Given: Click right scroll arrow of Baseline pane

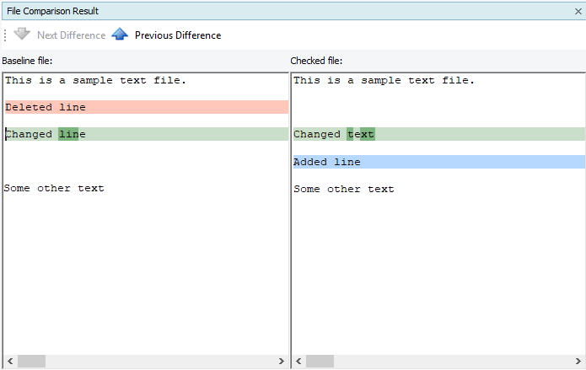Looking at the screenshot, I should point(282,362).
